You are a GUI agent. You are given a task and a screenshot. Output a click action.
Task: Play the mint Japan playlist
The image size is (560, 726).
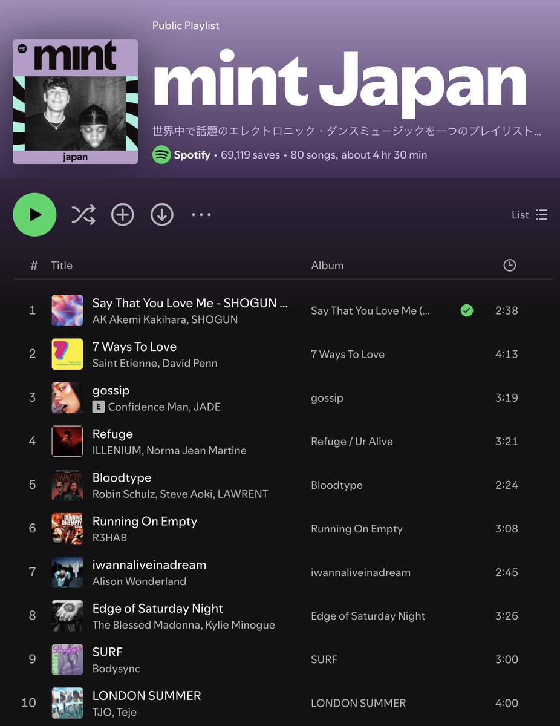[34, 215]
